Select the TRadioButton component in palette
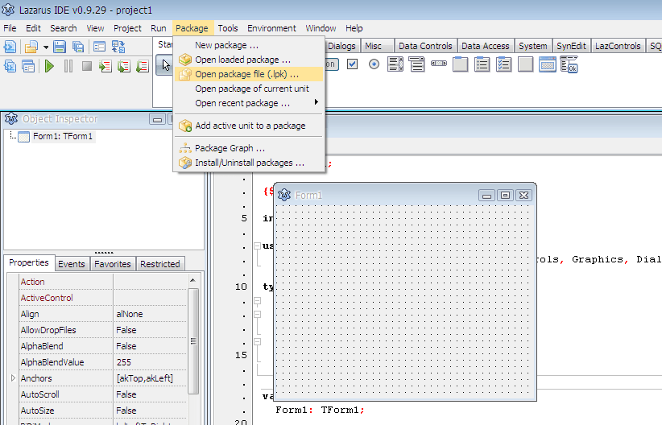The width and height of the screenshot is (662, 425). click(374, 64)
